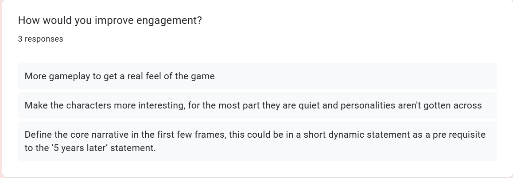Select the 'Make the characters more interesting' response
This screenshot has height=178, width=513.
[253, 105]
